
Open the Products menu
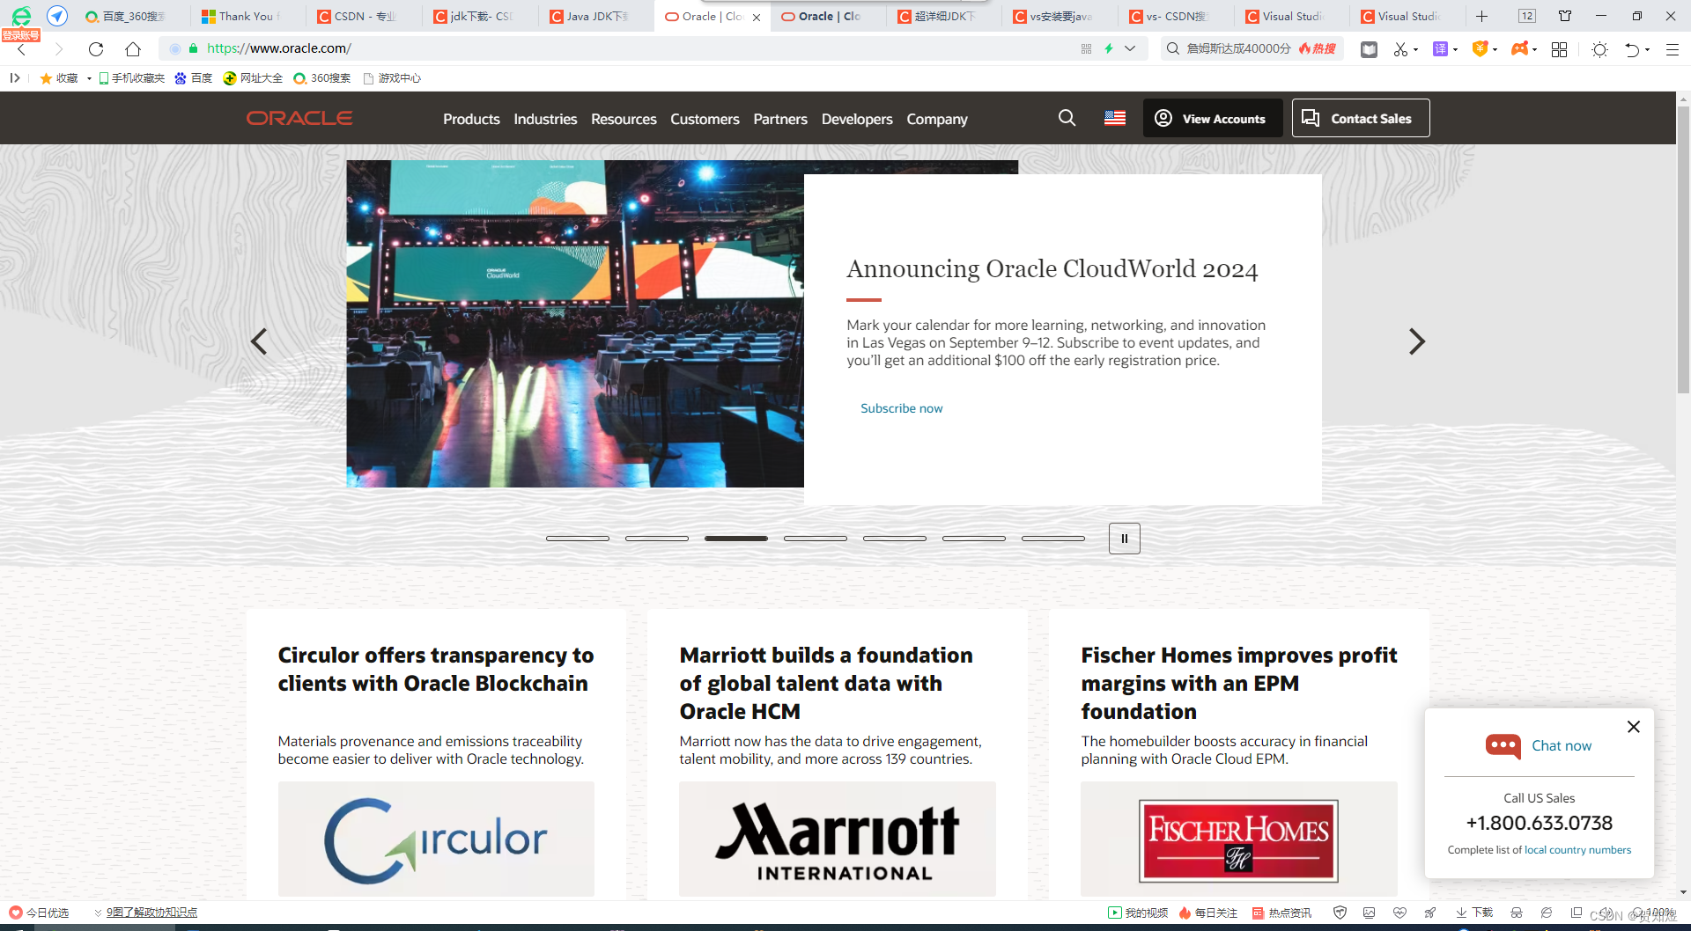471,119
